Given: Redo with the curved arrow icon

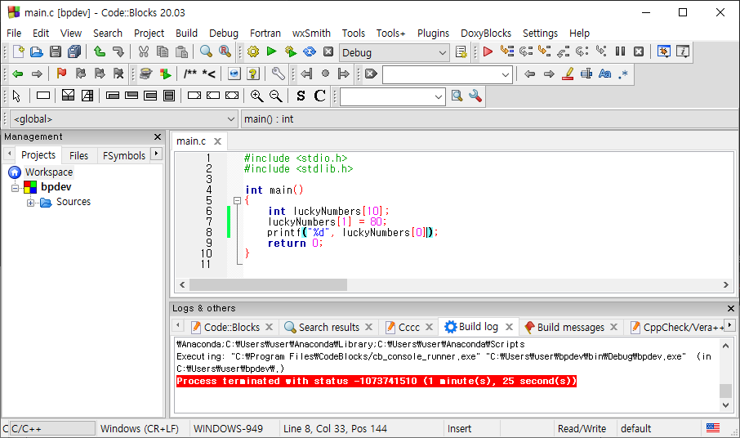Looking at the screenshot, I should pos(118,51).
